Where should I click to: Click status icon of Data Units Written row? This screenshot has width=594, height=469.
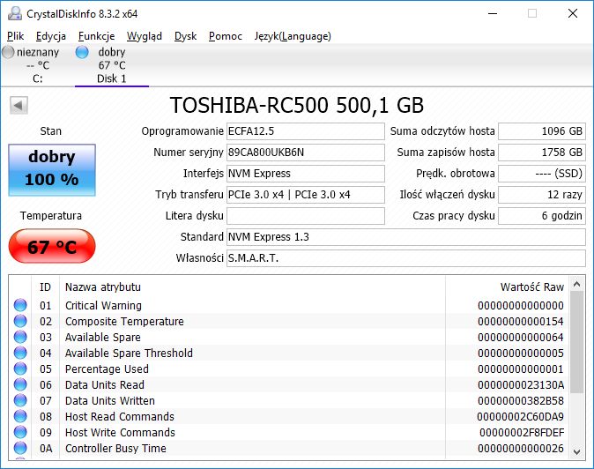(x=20, y=400)
